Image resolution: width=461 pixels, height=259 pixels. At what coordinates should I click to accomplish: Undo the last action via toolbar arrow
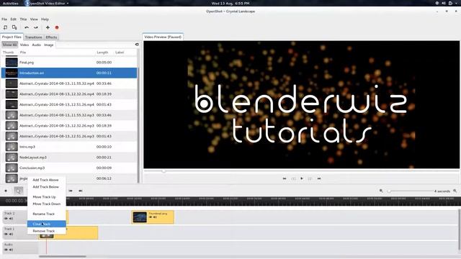tap(27, 27)
